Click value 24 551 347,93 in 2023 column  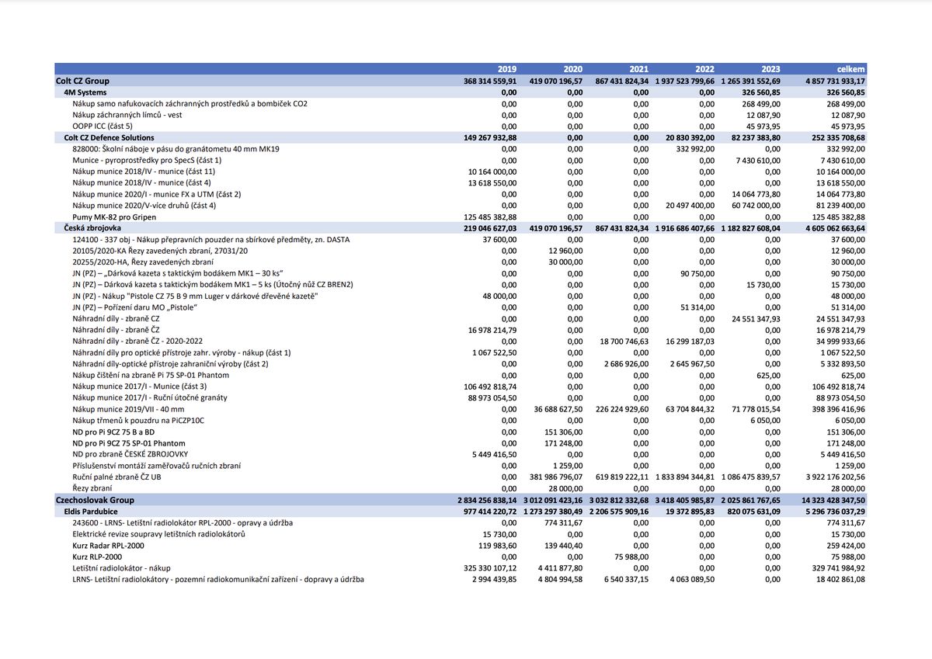click(756, 318)
